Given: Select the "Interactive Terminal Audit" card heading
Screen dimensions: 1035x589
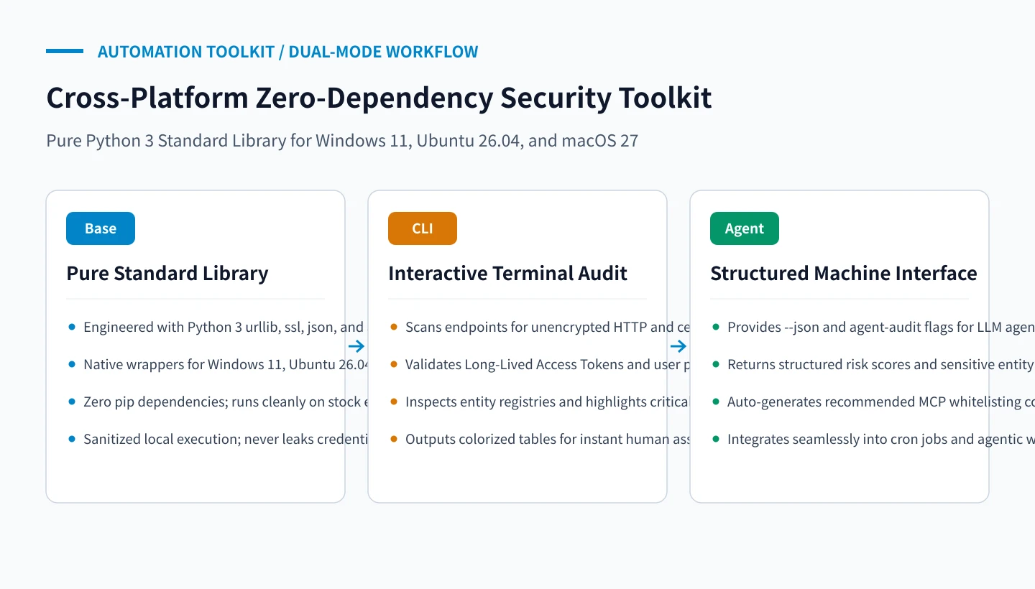Looking at the screenshot, I should [508, 273].
